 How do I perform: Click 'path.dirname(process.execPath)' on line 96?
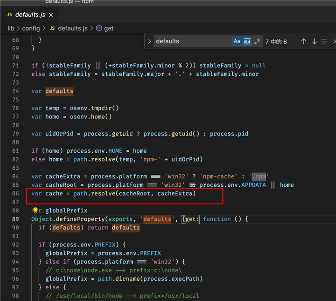click(150, 279)
